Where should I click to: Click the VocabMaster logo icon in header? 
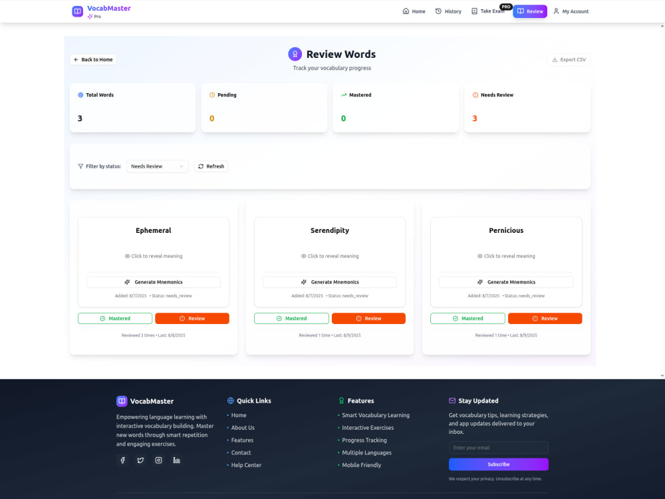tap(77, 11)
